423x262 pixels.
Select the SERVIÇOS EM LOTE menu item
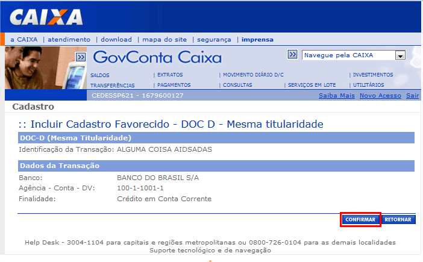[x=312, y=85]
